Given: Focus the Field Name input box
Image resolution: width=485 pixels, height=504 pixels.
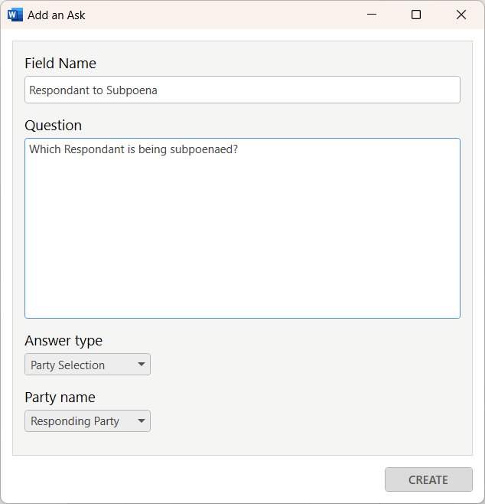Looking at the screenshot, I should pos(242,90).
